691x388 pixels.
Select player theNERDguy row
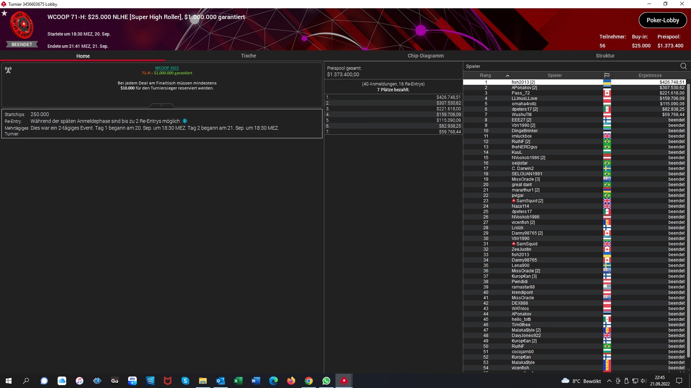[574, 147]
